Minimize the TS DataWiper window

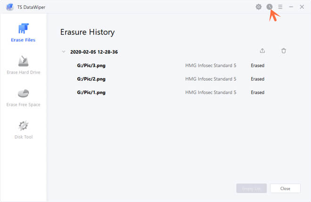(291, 7)
